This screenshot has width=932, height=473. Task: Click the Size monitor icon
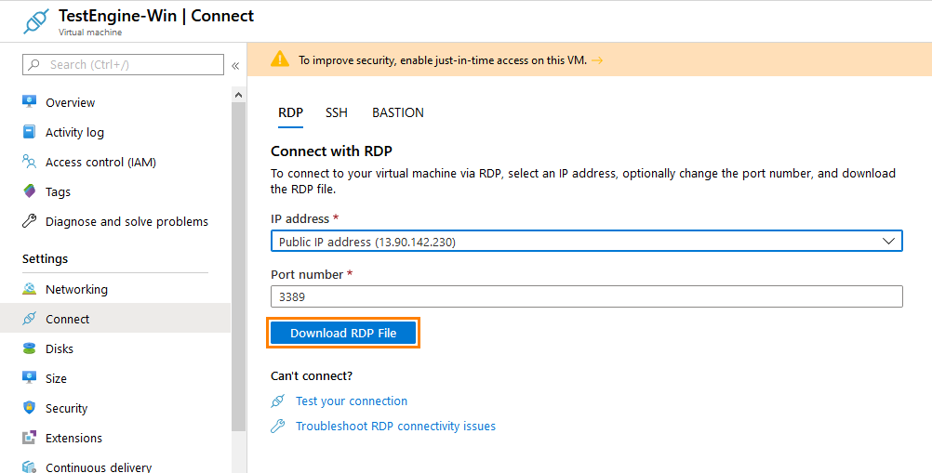point(29,378)
